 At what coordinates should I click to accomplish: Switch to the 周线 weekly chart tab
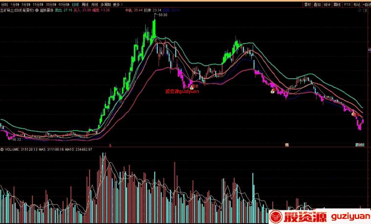[x=85, y=4]
